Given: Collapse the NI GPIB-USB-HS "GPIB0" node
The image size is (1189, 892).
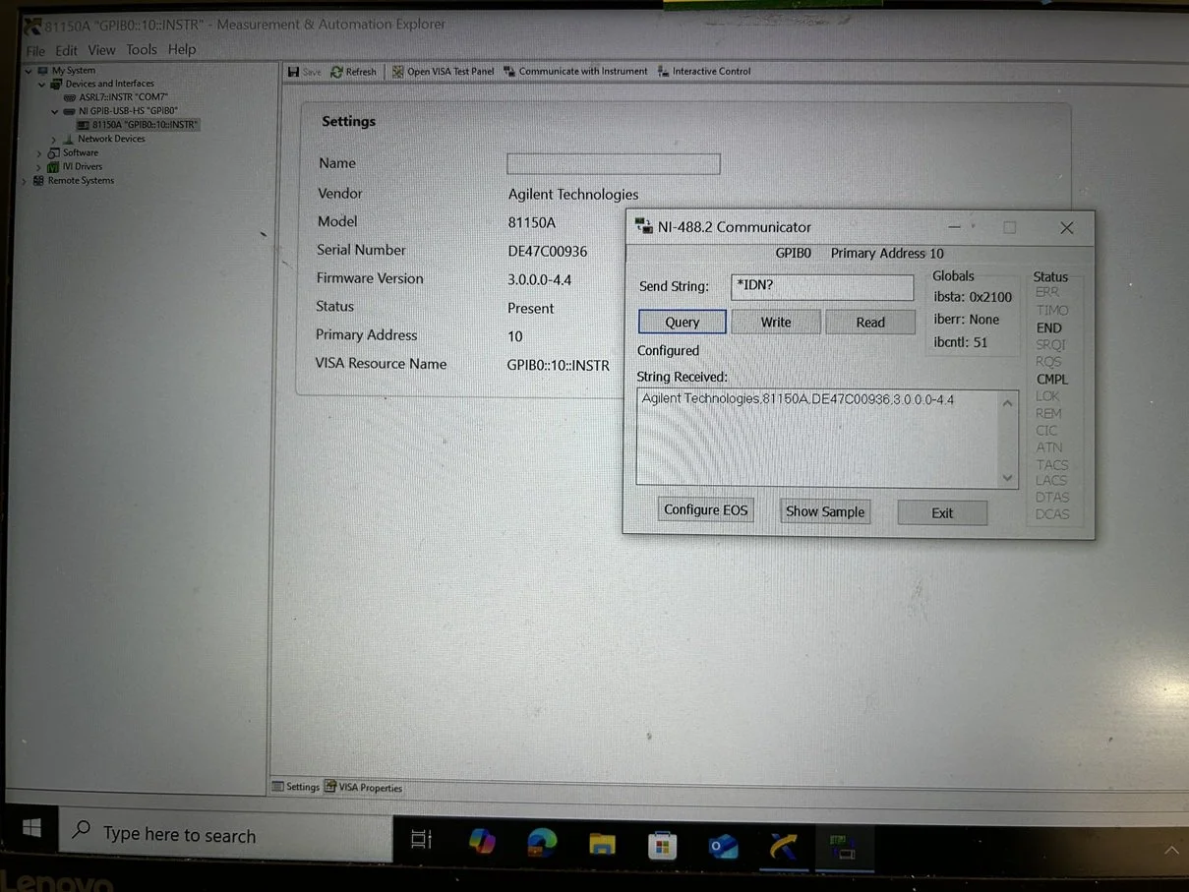Looking at the screenshot, I should point(55,111).
